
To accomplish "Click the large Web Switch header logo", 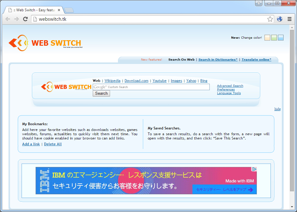I will 46,43.
